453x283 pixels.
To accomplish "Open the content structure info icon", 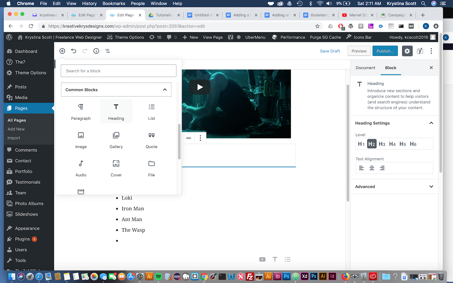I will point(96,51).
